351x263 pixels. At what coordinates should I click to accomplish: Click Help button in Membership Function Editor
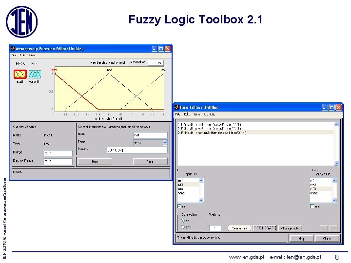click(95, 162)
